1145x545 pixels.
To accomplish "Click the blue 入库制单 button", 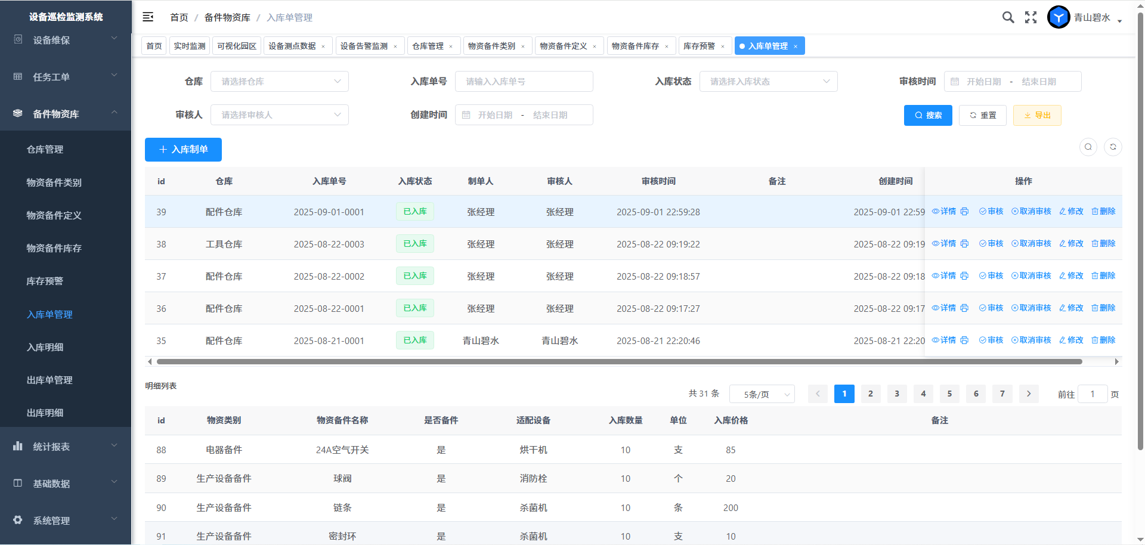I will [183, 150].
